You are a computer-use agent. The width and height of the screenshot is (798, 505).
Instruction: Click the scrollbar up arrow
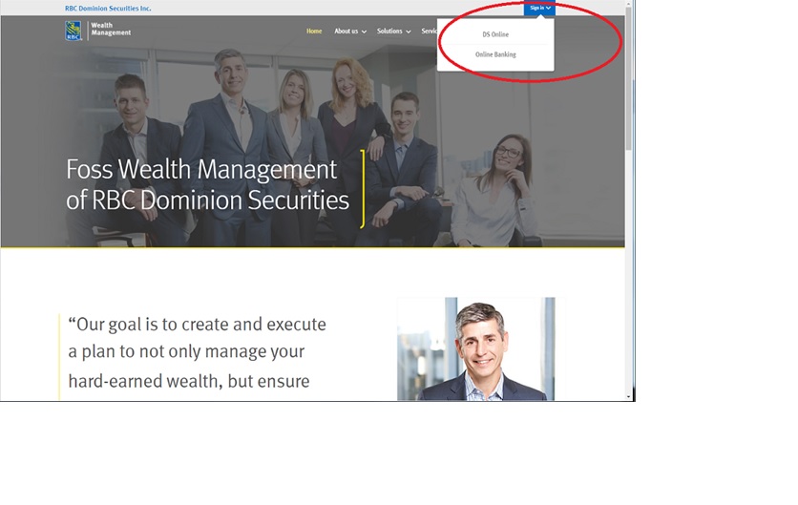pyautogui.click(x=628, y=4)
